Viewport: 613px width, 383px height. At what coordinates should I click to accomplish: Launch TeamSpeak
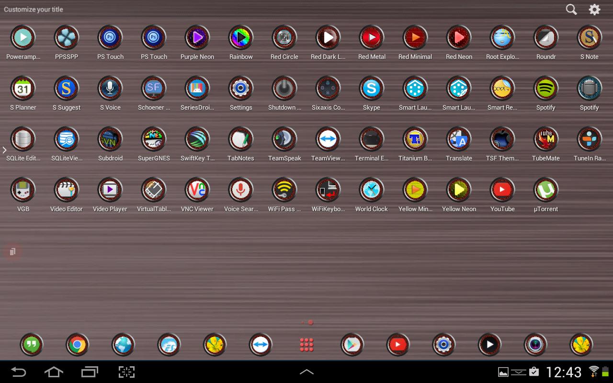pos(284,139)
